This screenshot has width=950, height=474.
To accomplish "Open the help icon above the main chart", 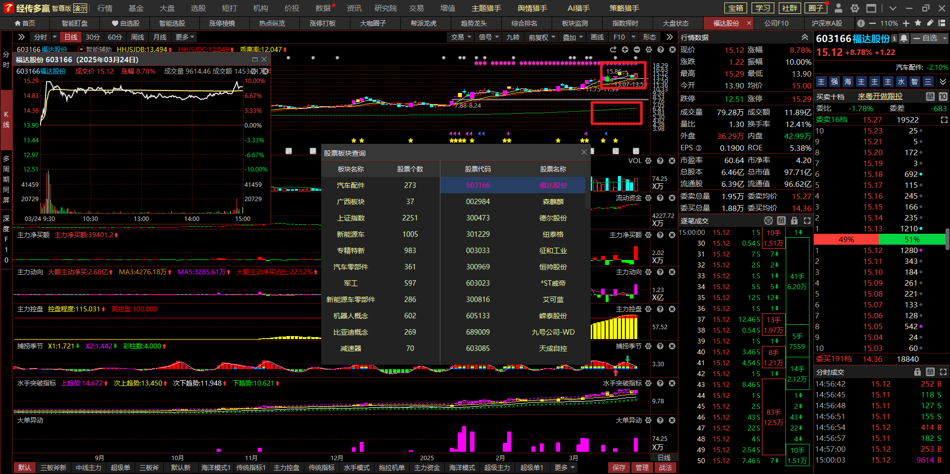I will pos(661,49).
